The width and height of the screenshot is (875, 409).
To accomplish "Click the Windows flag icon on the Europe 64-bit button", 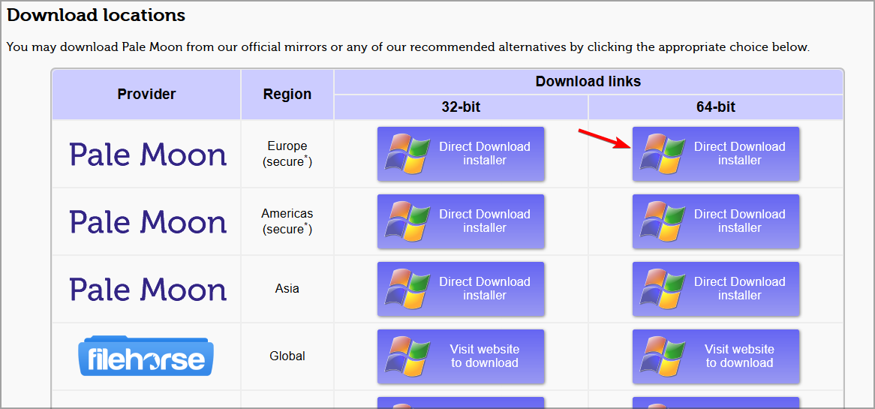I will [x=663, y=153].
